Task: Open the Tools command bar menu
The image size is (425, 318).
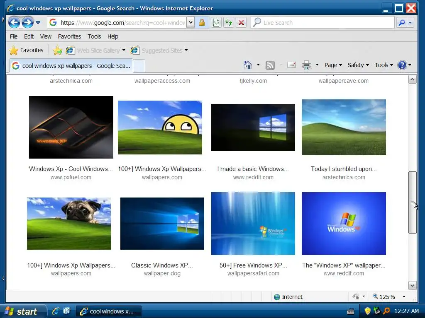Action: click(384, 65)
